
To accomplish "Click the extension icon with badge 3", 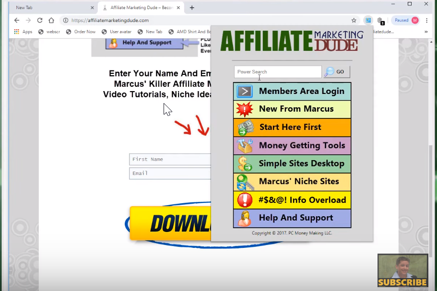I will (380, 21).
